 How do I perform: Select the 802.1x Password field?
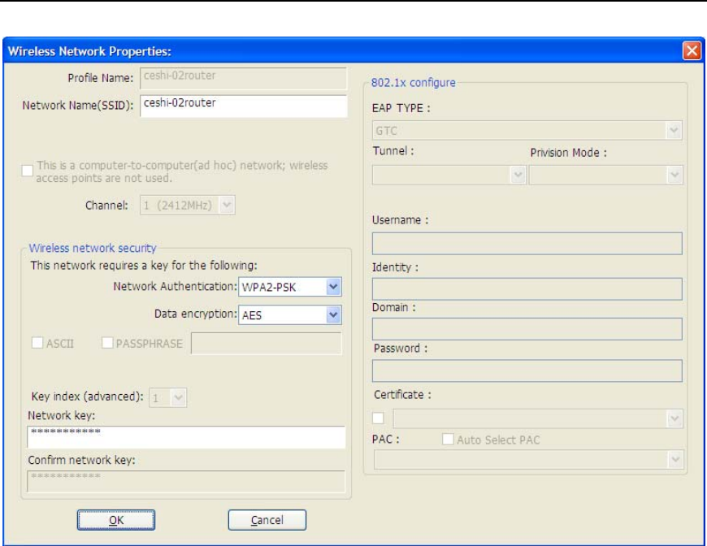(526, 370)
